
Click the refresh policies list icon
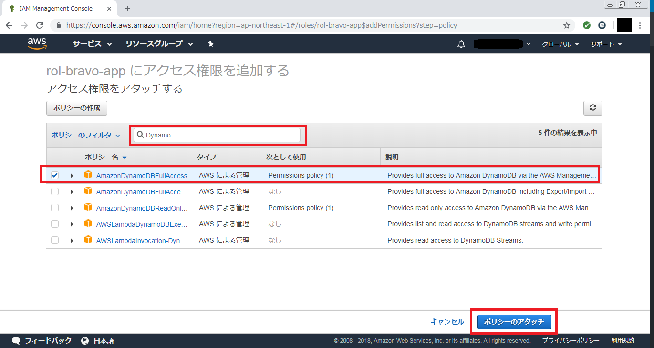coord(592,108)
